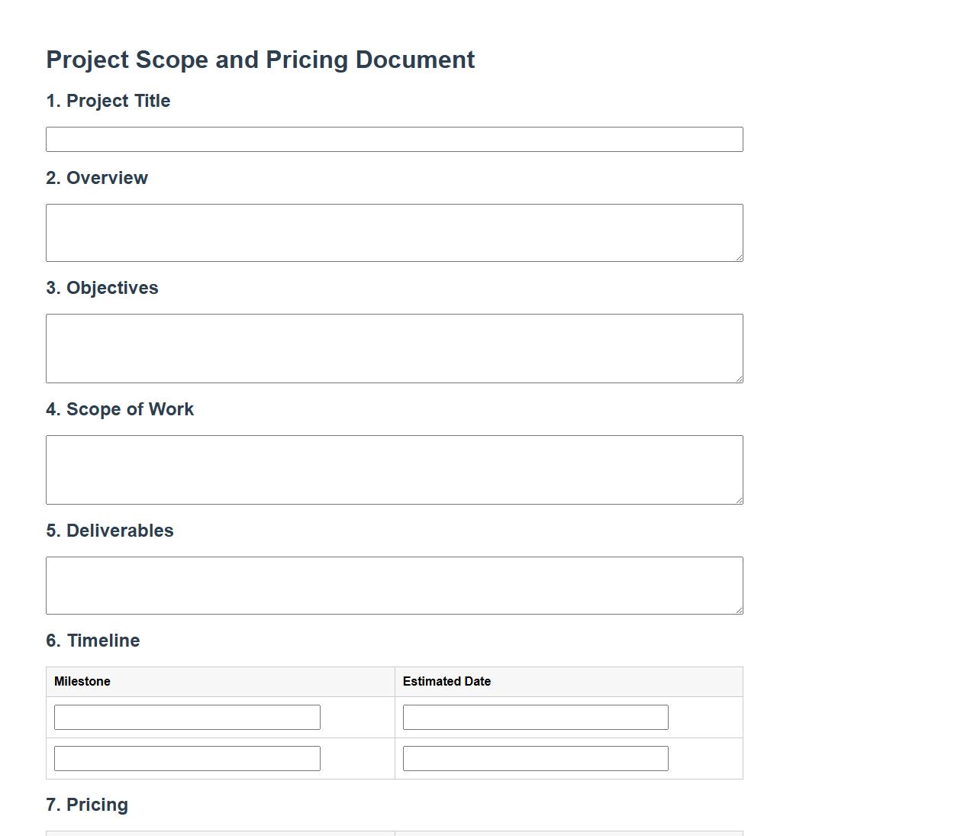This screenshot has width=964, height=836.
Task: Click the "4. Scope of Work" heading
Action: click(x=120, y=409)
